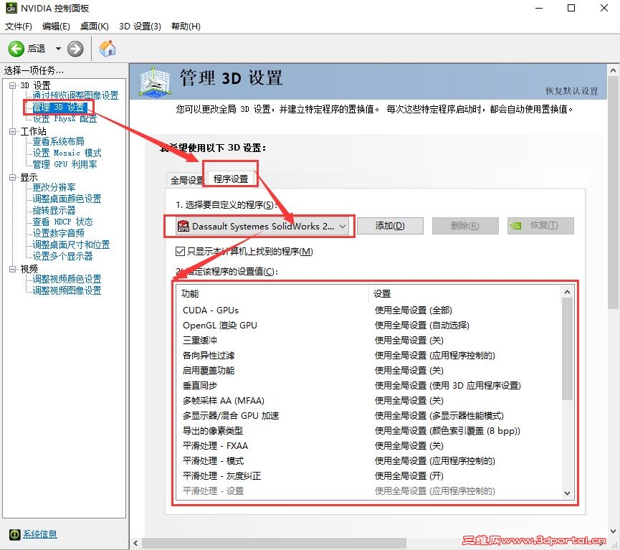Click the grey Forward arrow icon
This screenshot has width=620, height=550.
click(75, 49)
